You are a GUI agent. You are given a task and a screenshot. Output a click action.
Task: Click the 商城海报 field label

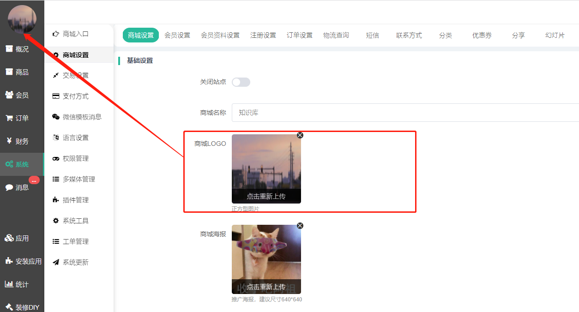click(213, 234)
